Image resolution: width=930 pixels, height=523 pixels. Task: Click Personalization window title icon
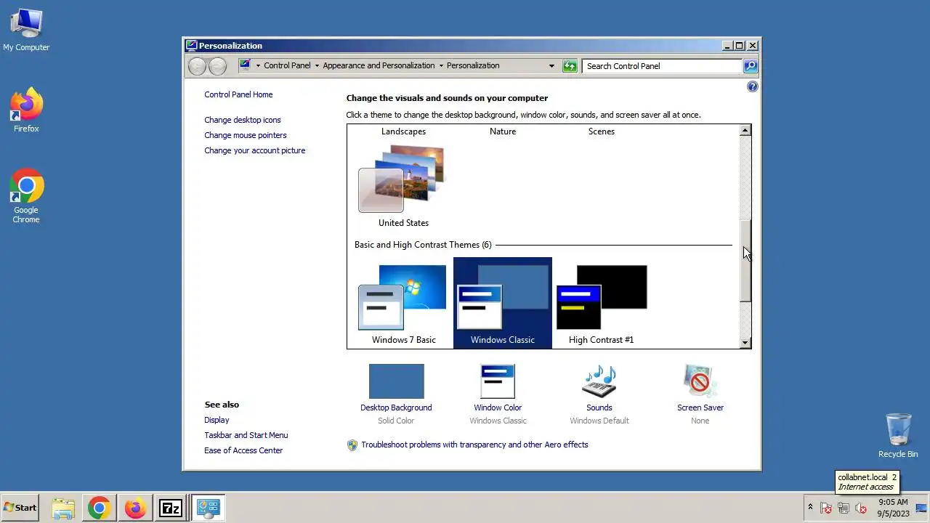point(191,45)
